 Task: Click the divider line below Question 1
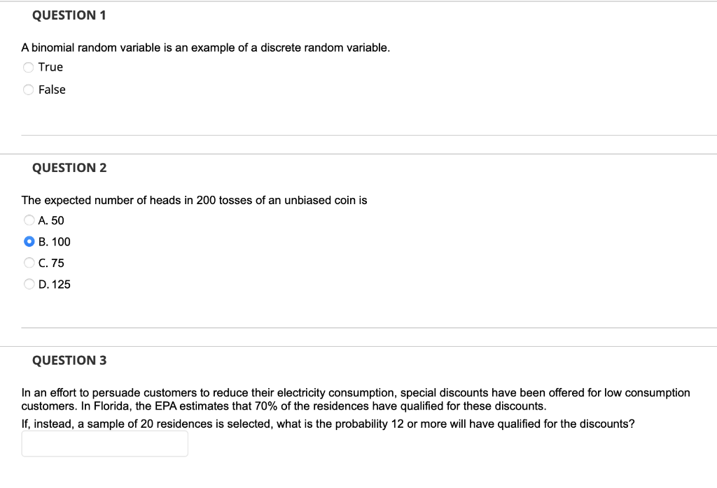point(358,136)
